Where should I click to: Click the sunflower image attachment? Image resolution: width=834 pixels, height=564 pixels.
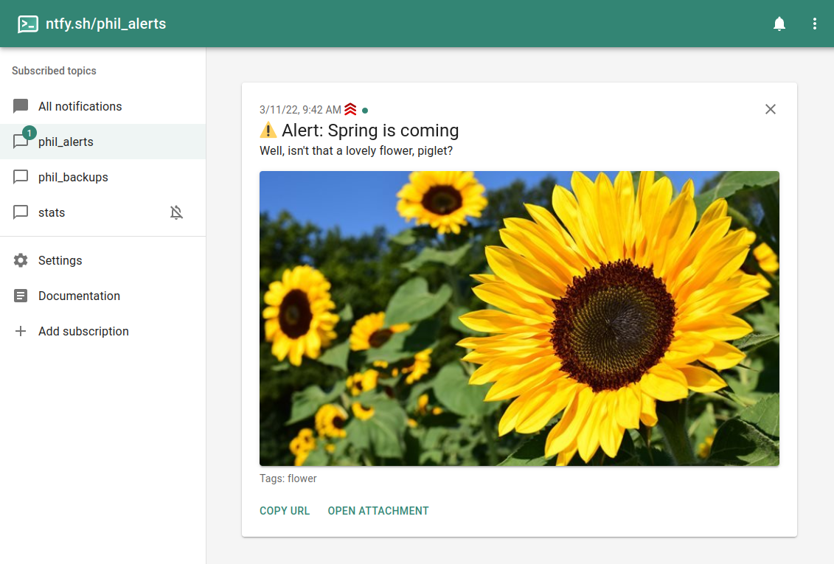[519, 318]
